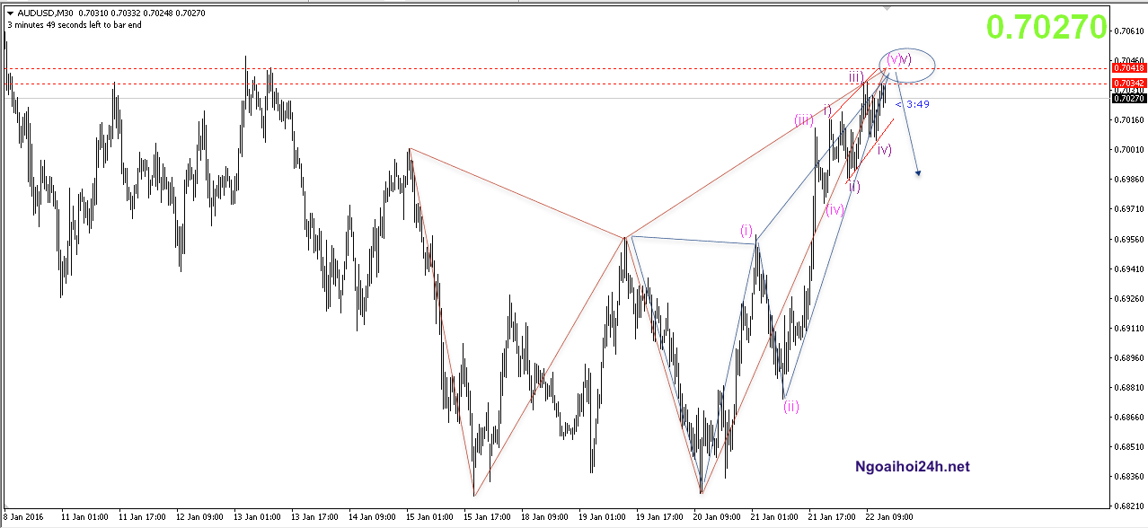This screenshot has width=1148, height=528.
Task: Select the red 0.70342 price level label
Action: pos(1127,84)
